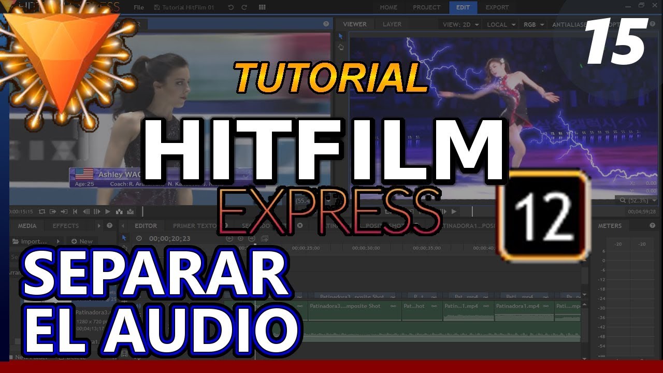Select the timeline Selection tool
This screenshot has height=373, width=663.
coord(124,238)
